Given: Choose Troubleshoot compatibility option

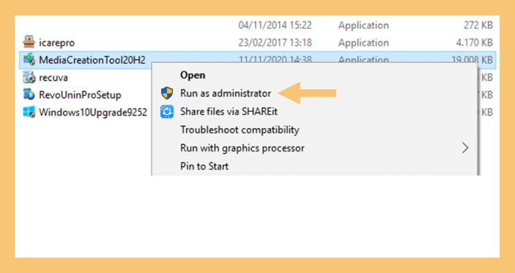Looking at the screenshot, I should (x=239, y=129).
